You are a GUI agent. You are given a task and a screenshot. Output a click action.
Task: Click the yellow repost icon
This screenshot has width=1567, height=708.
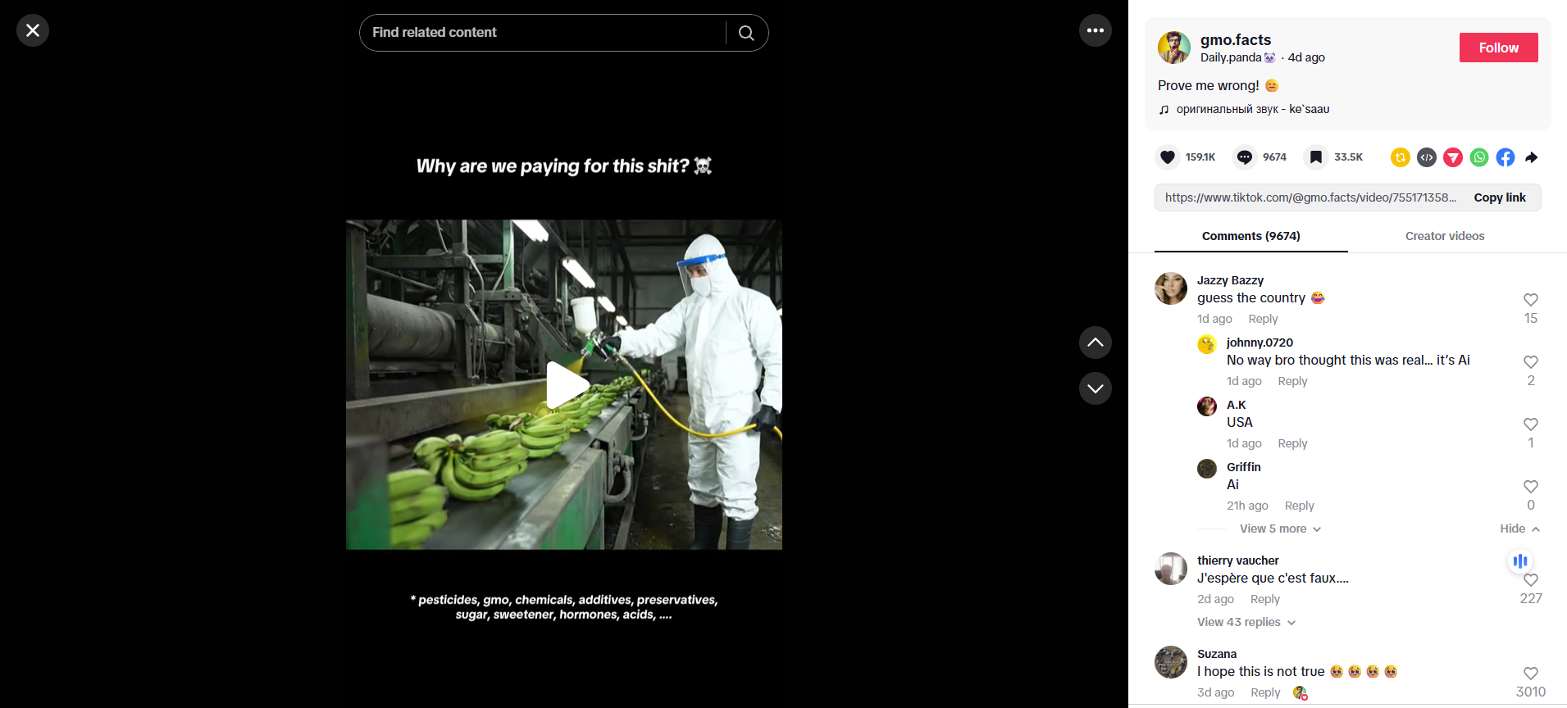tap(1400, 157)
